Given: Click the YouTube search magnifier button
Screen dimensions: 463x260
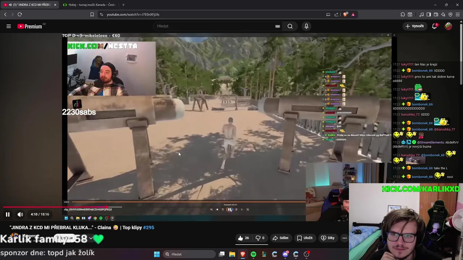Looking at the screenshot, I should 290,26.
